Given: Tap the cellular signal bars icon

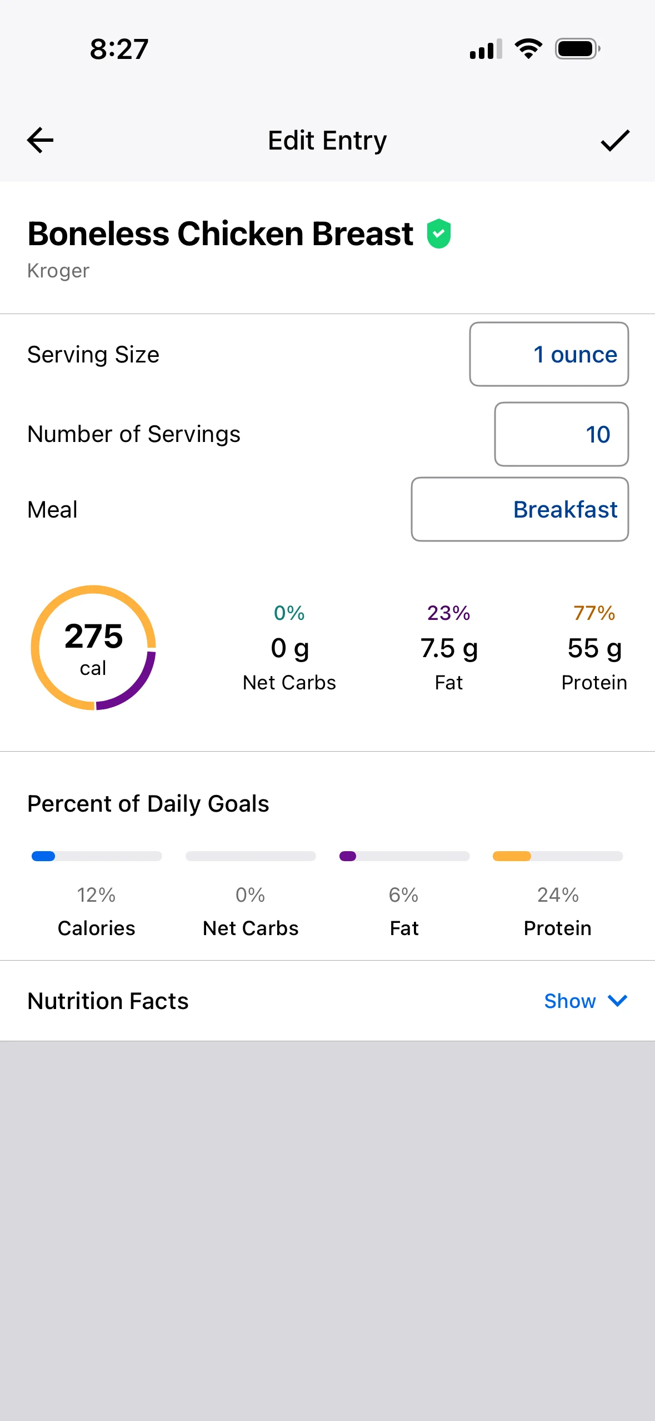Looking at the screenshot, I should pyautogui.click(x=486, y=49).
